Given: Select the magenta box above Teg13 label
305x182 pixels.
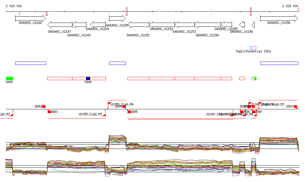Looking at the screenshot, I should pos(254,48).
